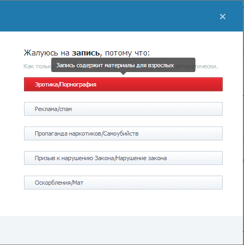The width and height of the screenshot is (244, 245).
Task: Click the gray text starting with Как только
Action: tap(37, 66)
